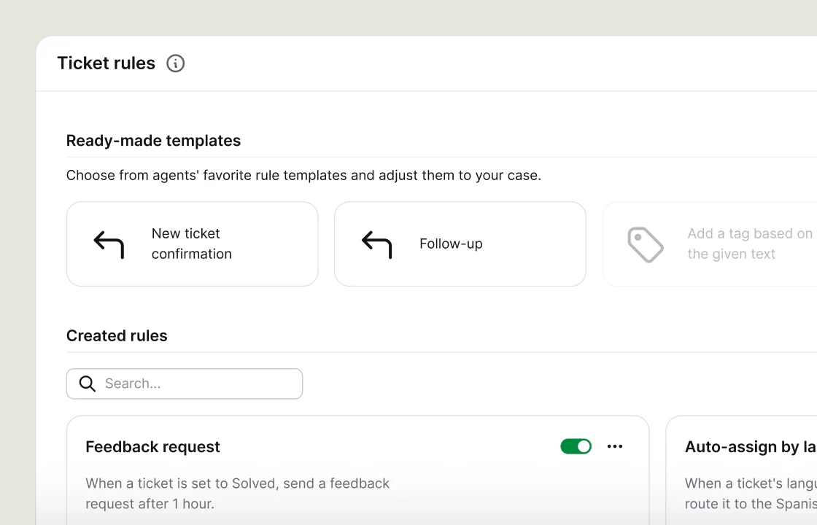
Task: Click the 'Choose from agents' favorite rule templates' description
Action: 303,176
